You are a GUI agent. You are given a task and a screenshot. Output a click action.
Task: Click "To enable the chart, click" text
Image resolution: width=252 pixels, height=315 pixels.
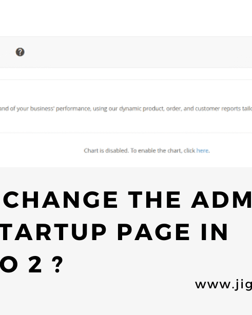pyautogui.click(x=163, y=150)
